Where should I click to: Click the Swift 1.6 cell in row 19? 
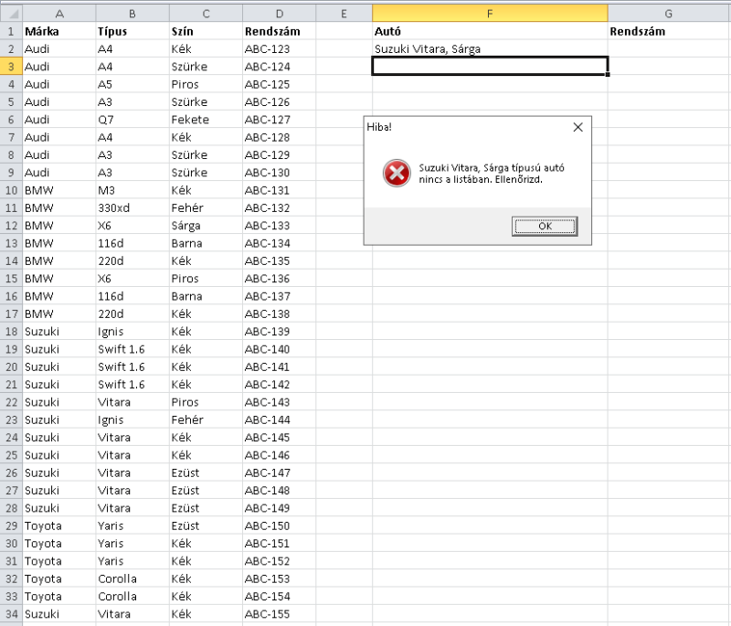click(x=132, y=349)
